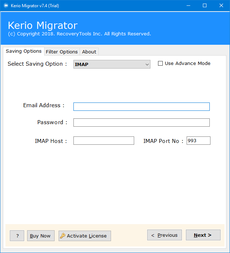This screenshot has width=230, height=253.
Task: Click the key icon on Activate License
Action: pyautogui.click(x=63, y=236)
